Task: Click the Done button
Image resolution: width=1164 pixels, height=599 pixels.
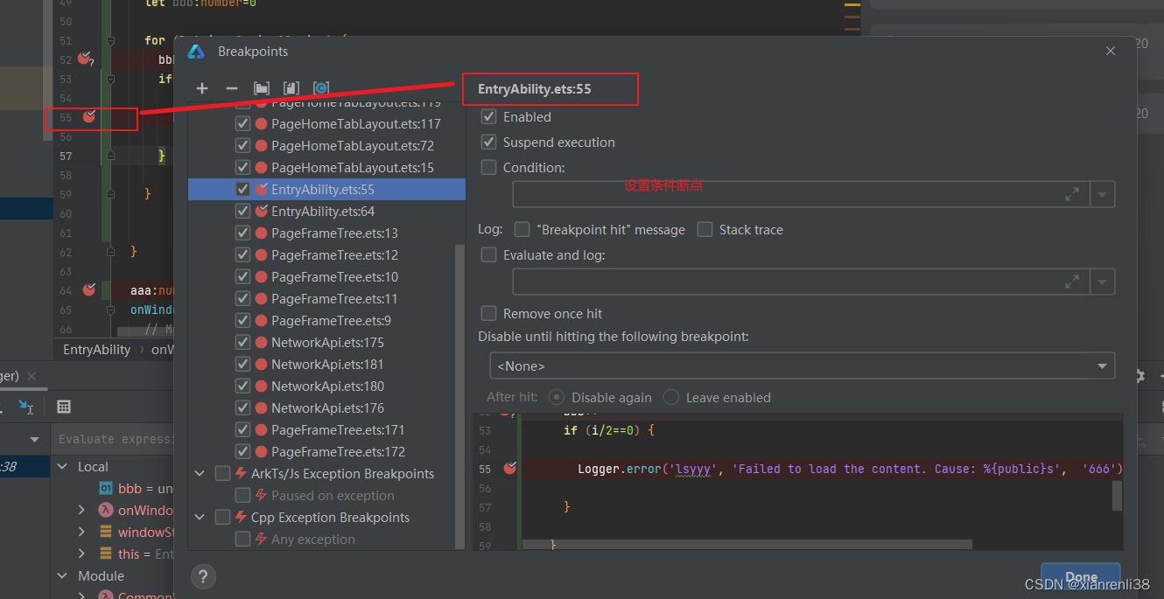Action: coord(1081,577)
